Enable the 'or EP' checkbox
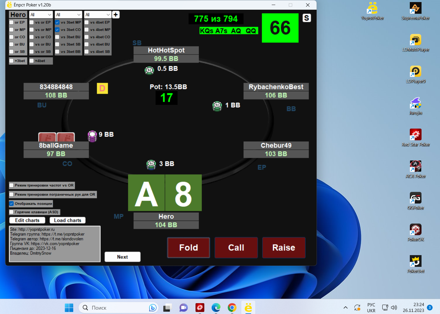This screenshot has width=440, height=314. (11, 22)
